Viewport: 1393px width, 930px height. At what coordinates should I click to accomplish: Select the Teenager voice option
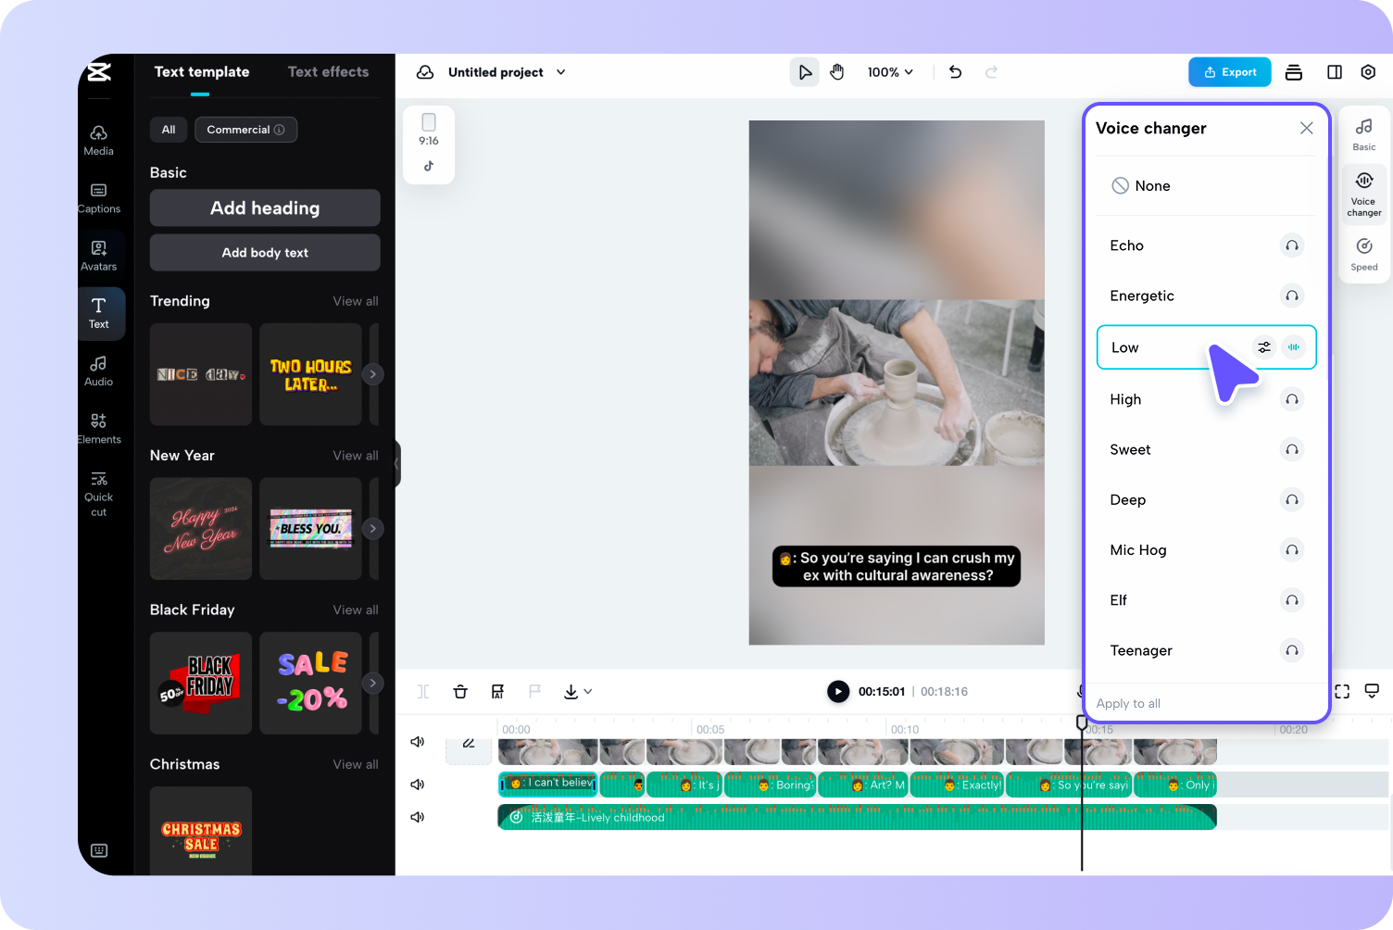click(1206, 650)
